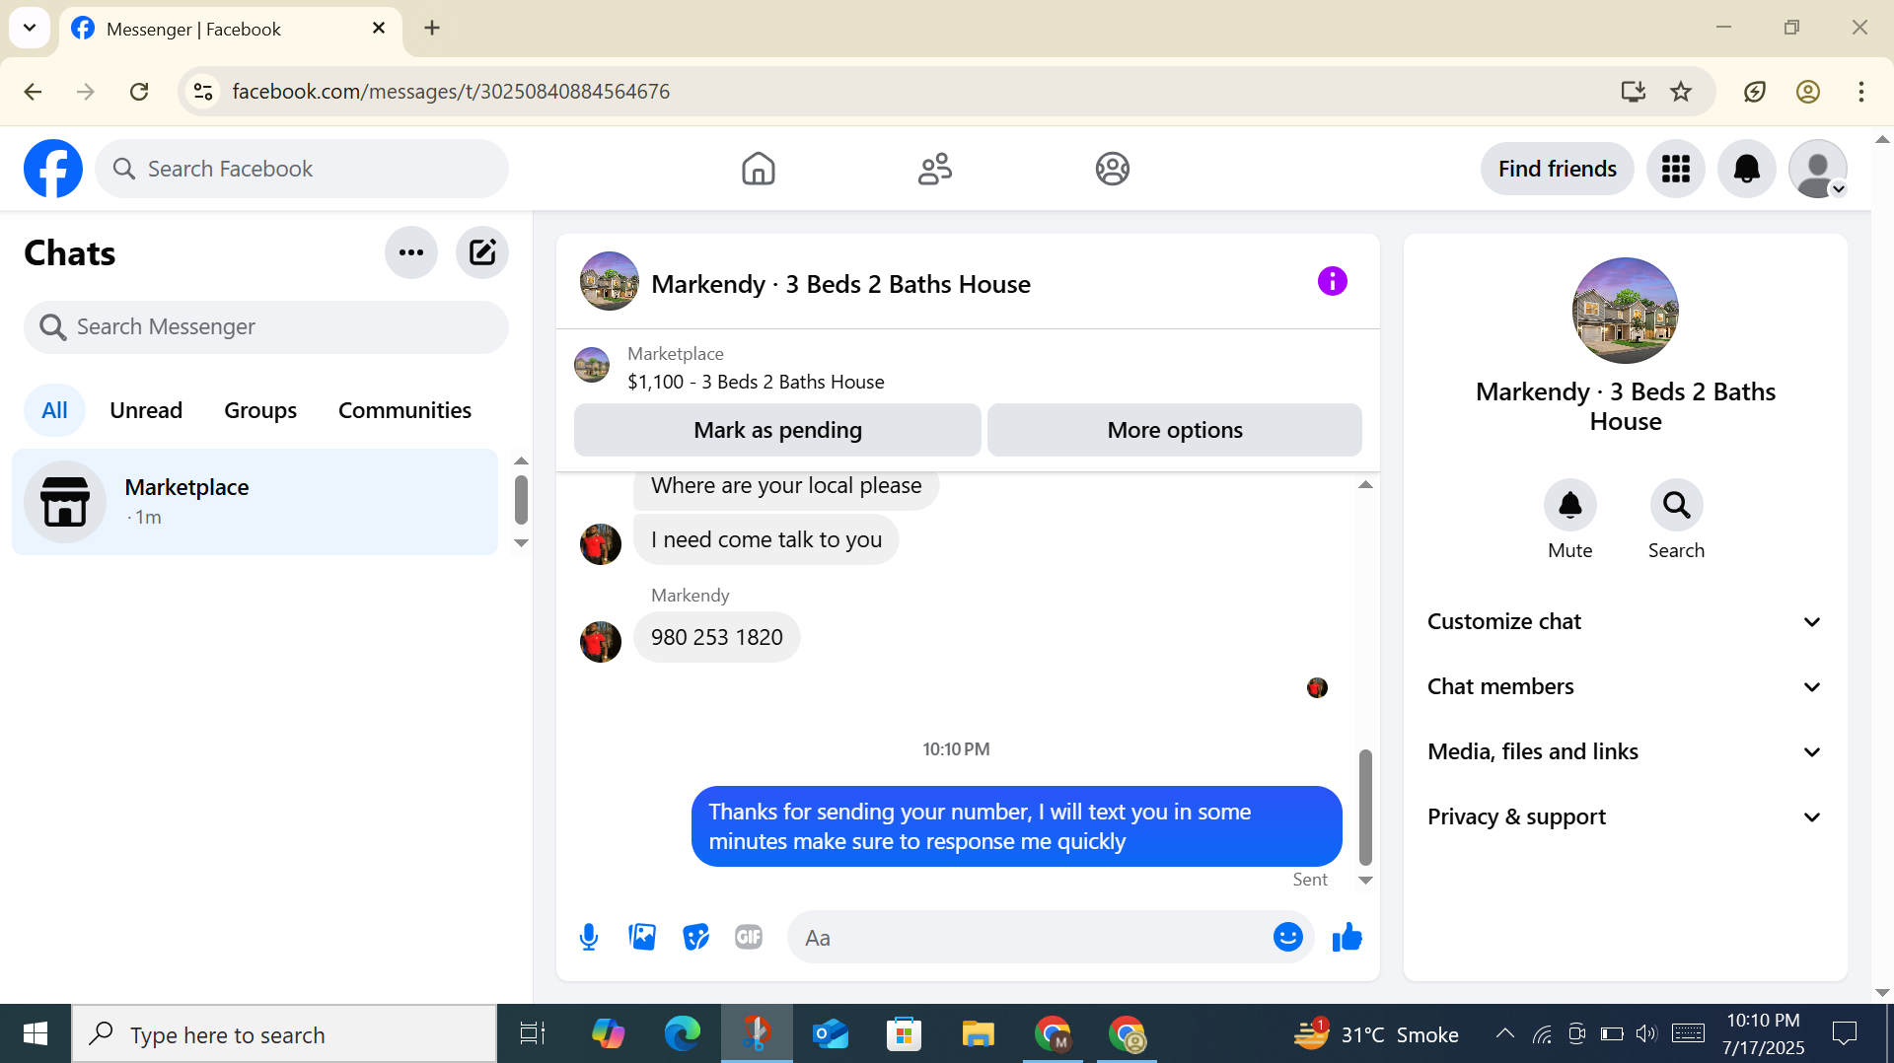Expand Customize chat section
Image resolution: width=1894 pixels, height=1063 pixels.
1625,621
